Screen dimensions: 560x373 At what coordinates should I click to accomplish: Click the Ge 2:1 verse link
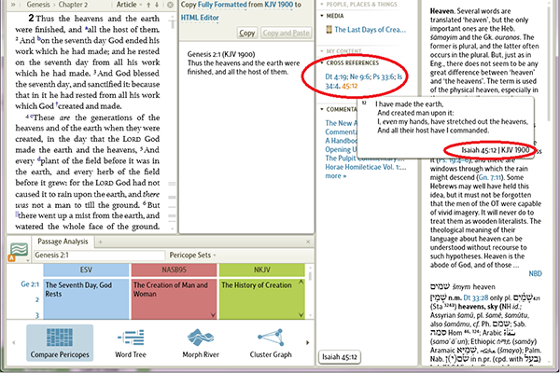point(30,284)
